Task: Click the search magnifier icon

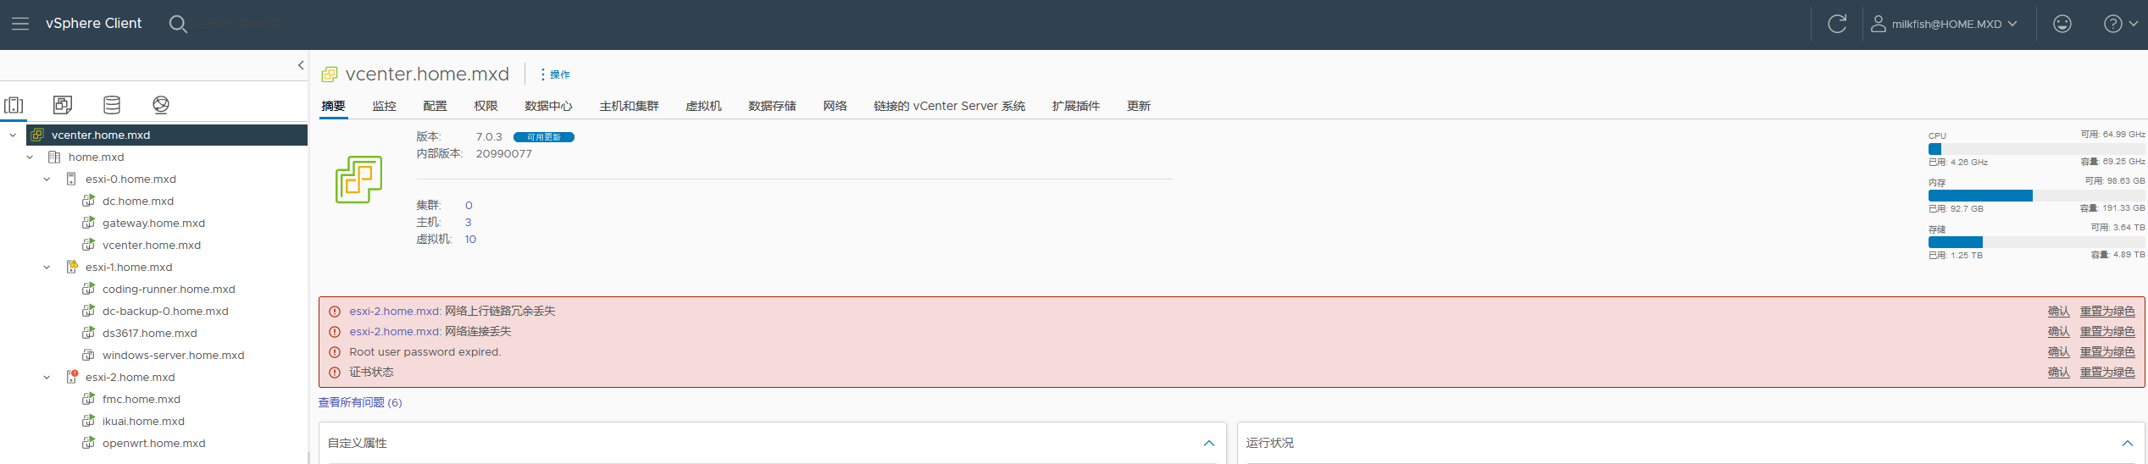Action: pyautogui.click(x=178, y=24)
